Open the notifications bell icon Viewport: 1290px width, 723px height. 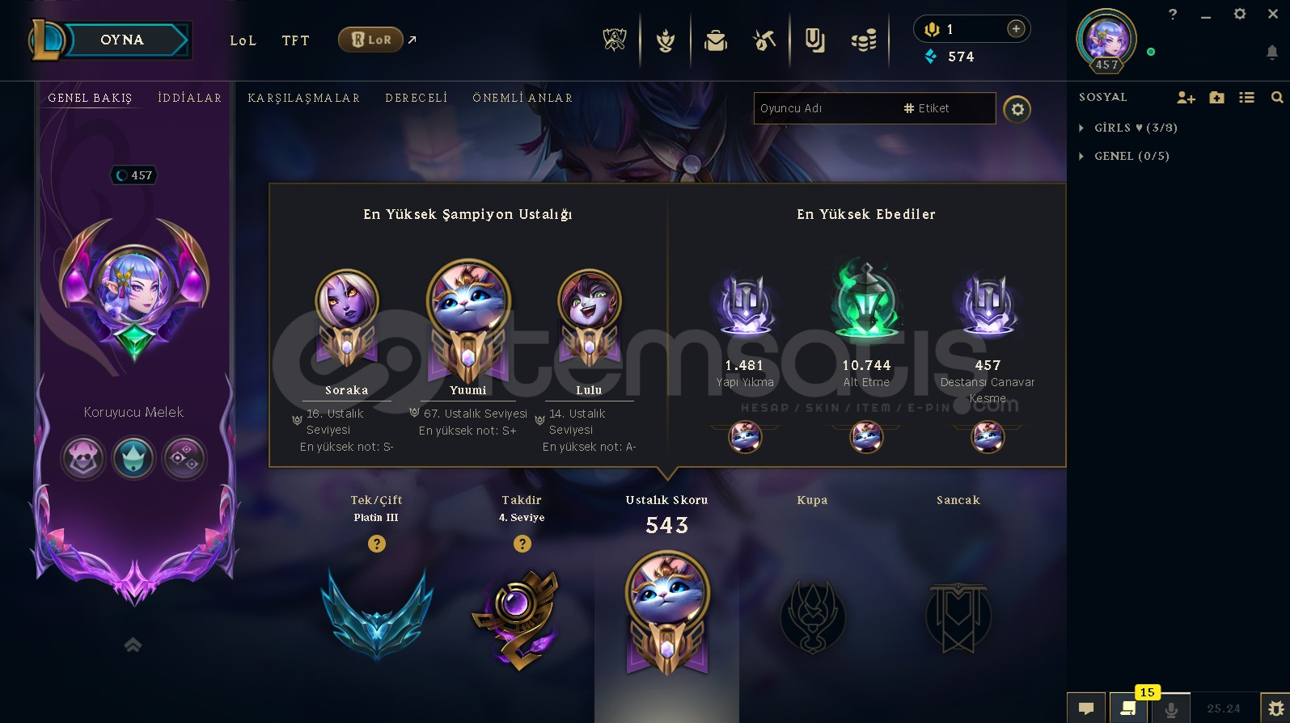pyautogui.click(x=1271, y=53)
